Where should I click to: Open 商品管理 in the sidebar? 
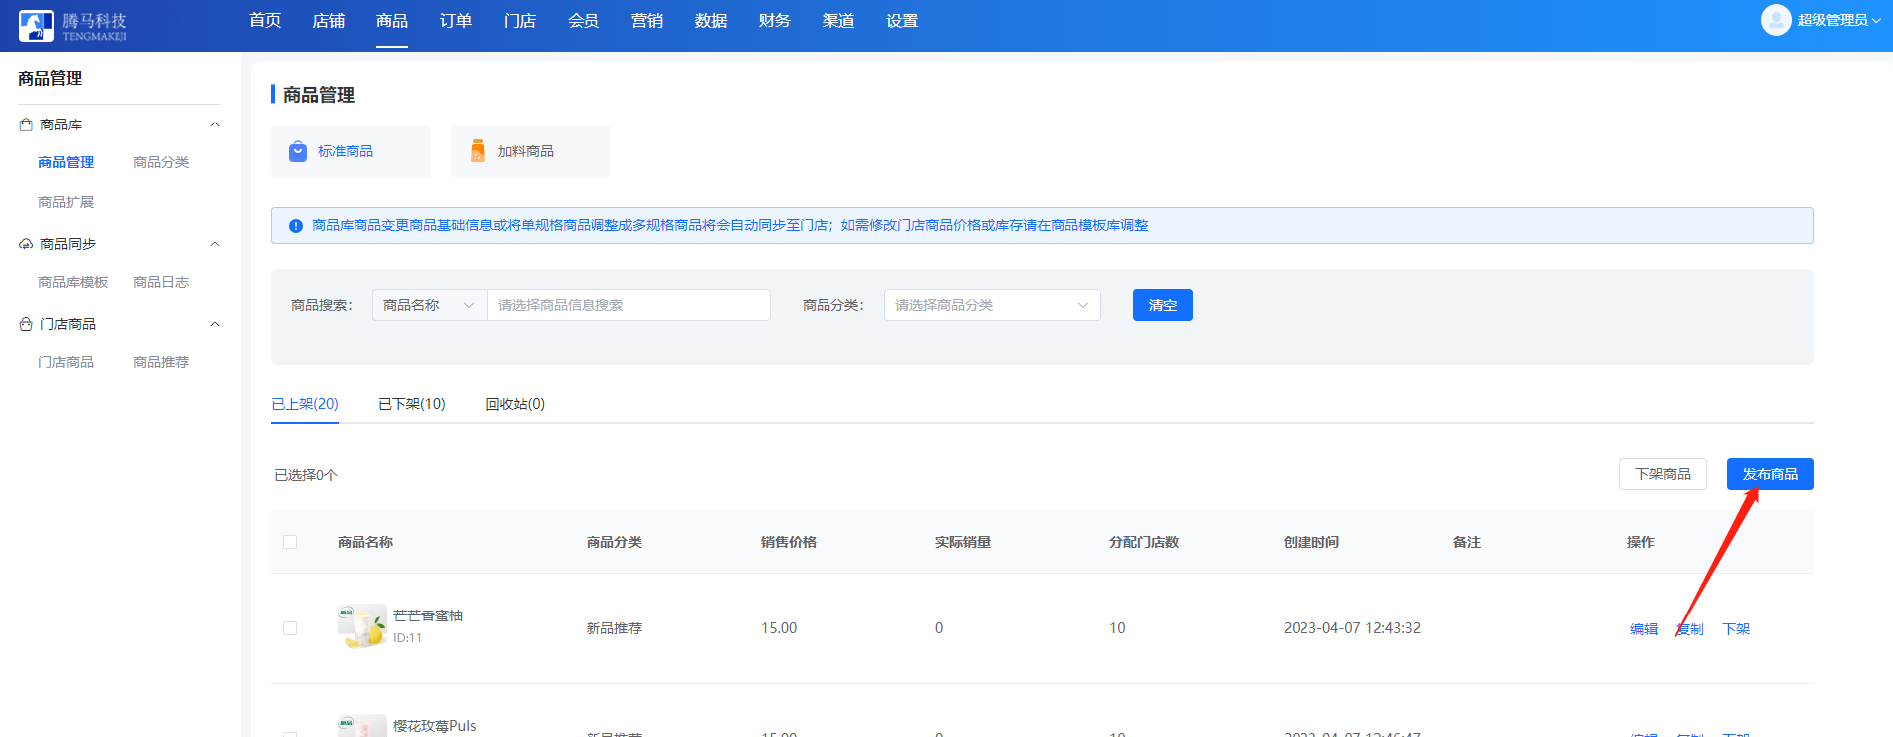click(66, 162)
